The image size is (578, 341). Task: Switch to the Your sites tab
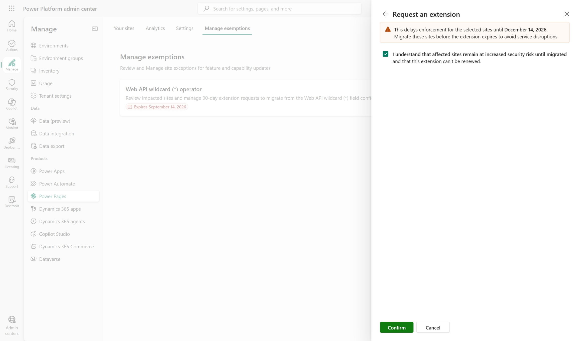124,28
